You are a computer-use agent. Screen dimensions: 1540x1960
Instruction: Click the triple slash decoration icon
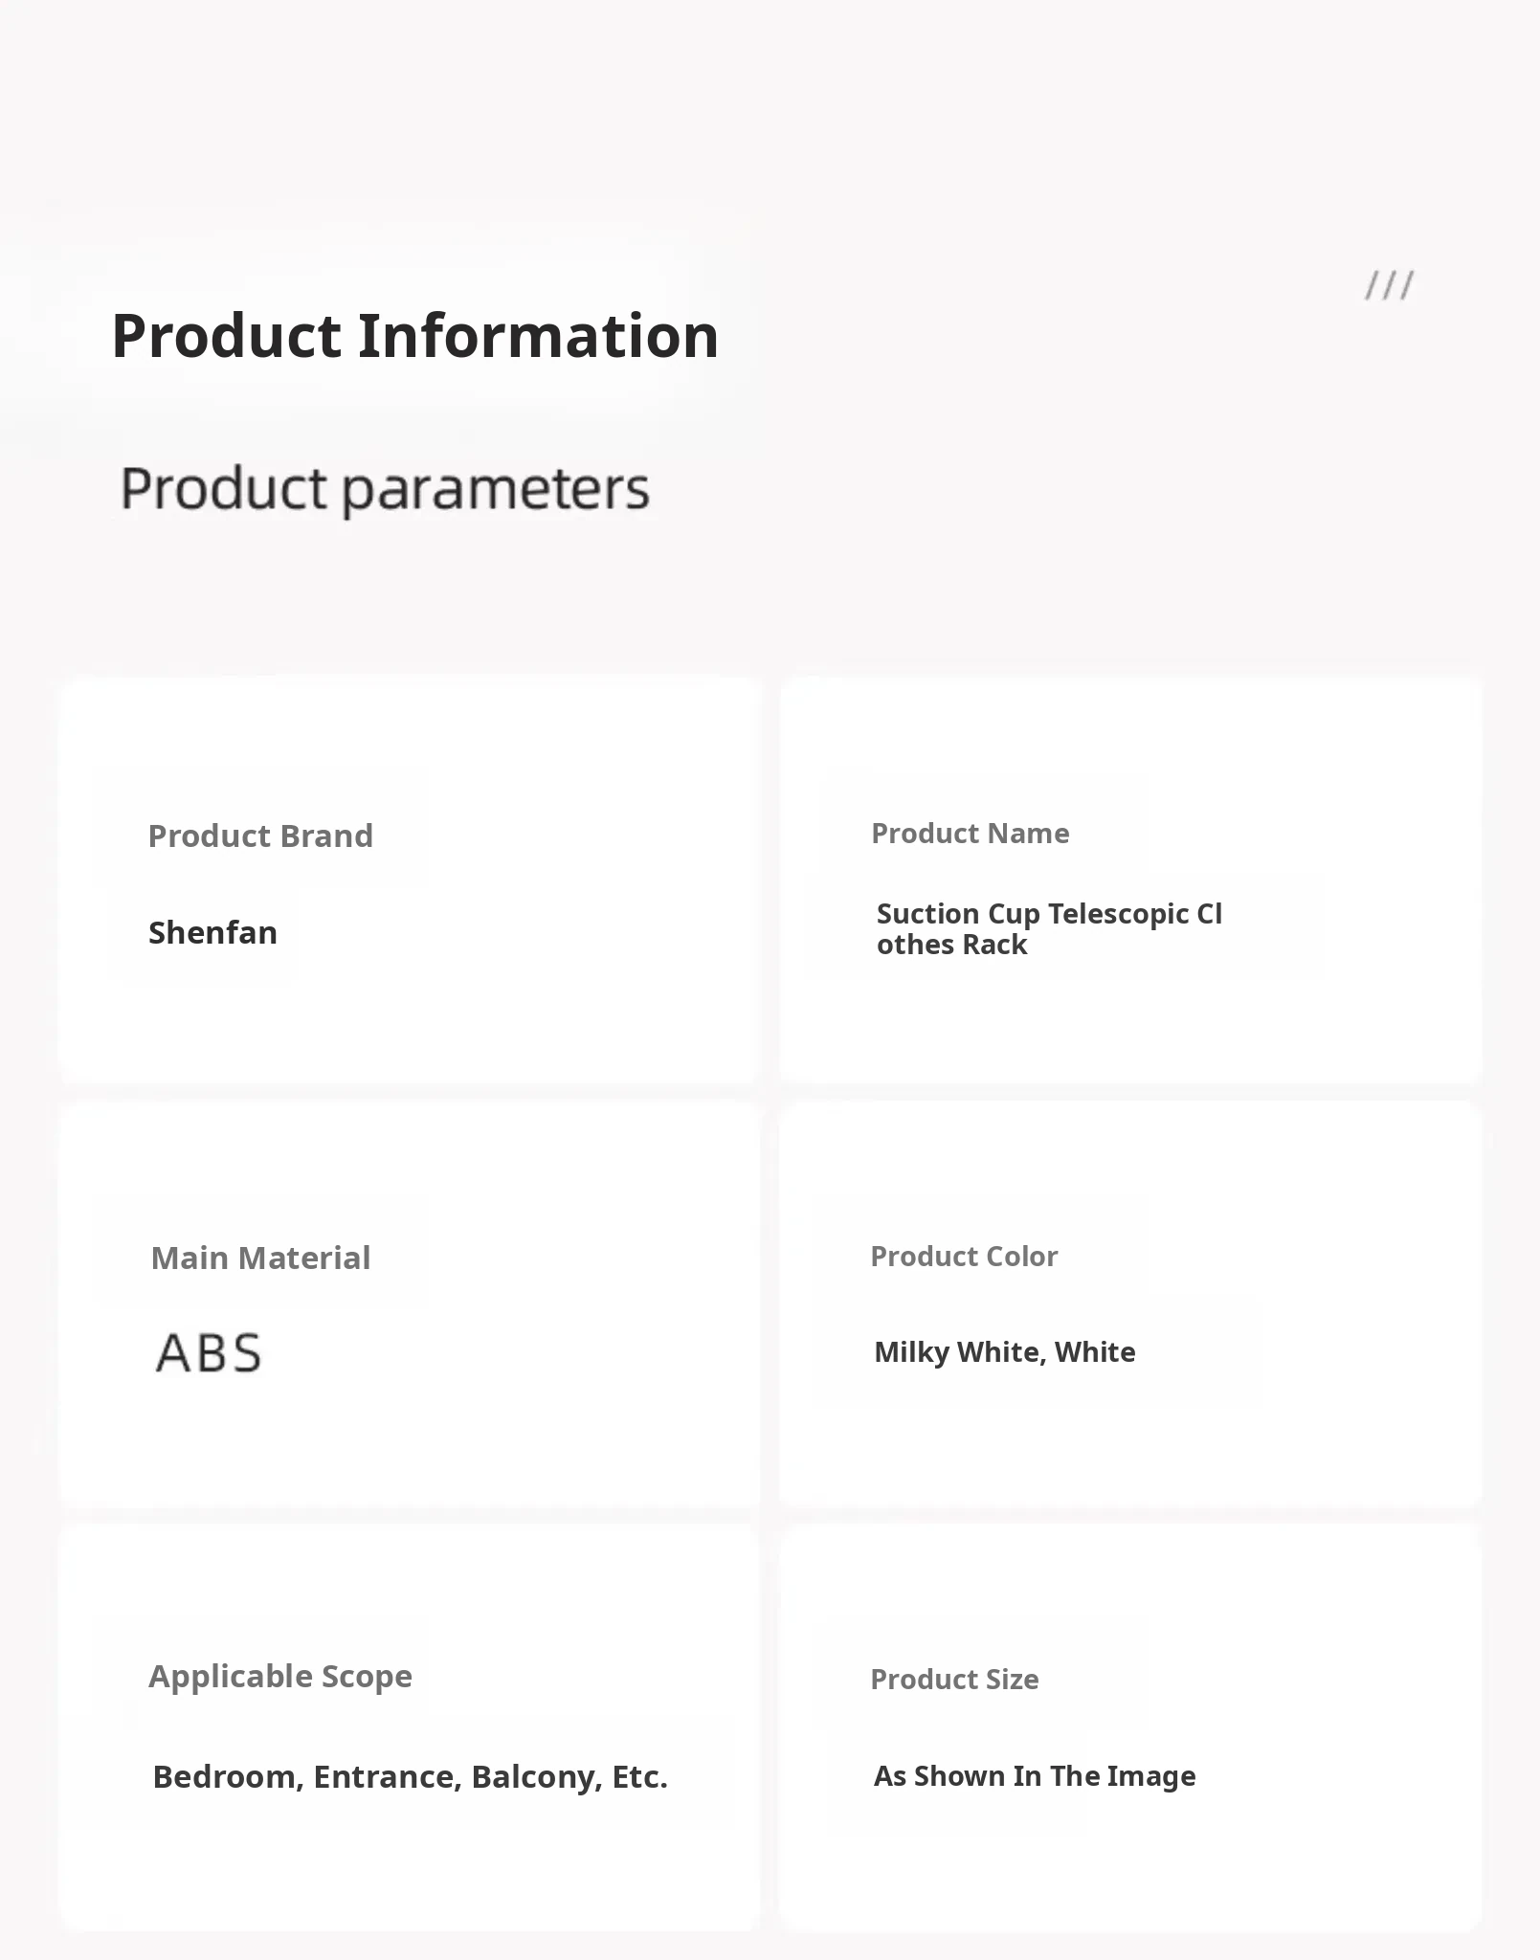(x=1389, y=285)
